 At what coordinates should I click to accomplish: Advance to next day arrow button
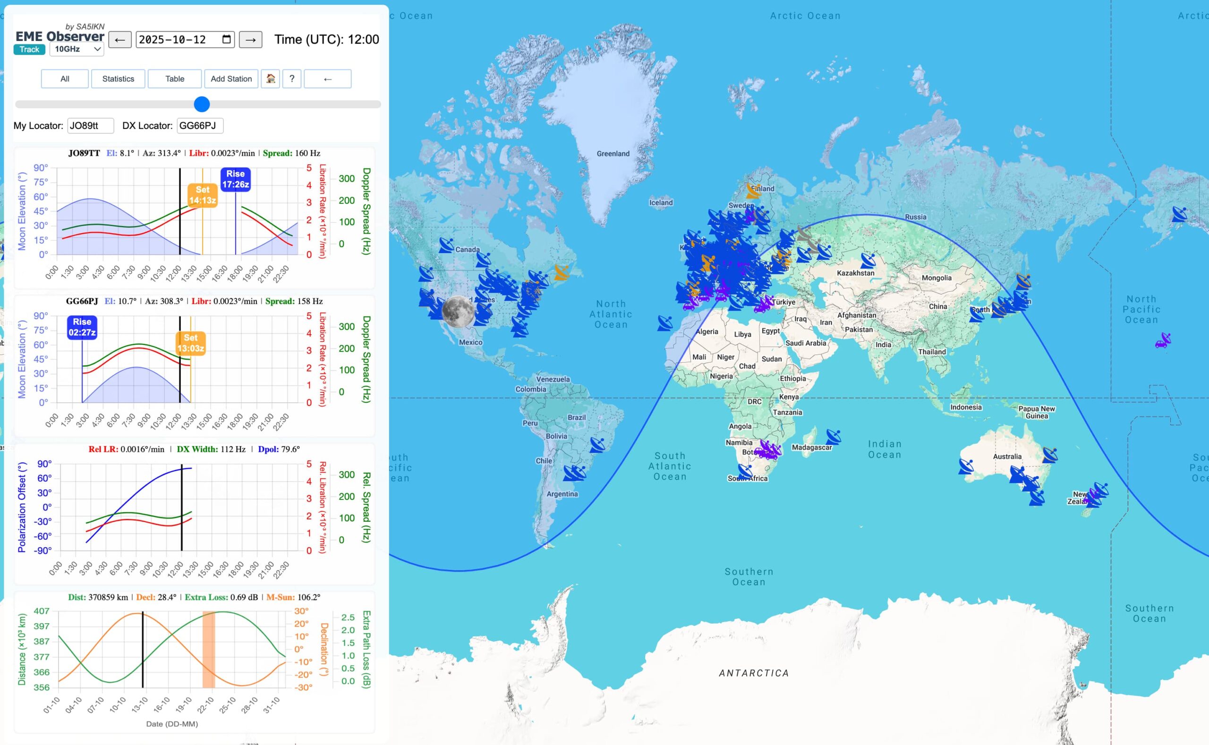coord(250,39)
